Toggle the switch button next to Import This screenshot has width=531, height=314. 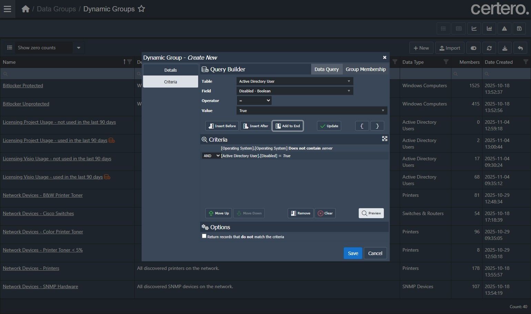pyautogui.click(x=473, y=48)
